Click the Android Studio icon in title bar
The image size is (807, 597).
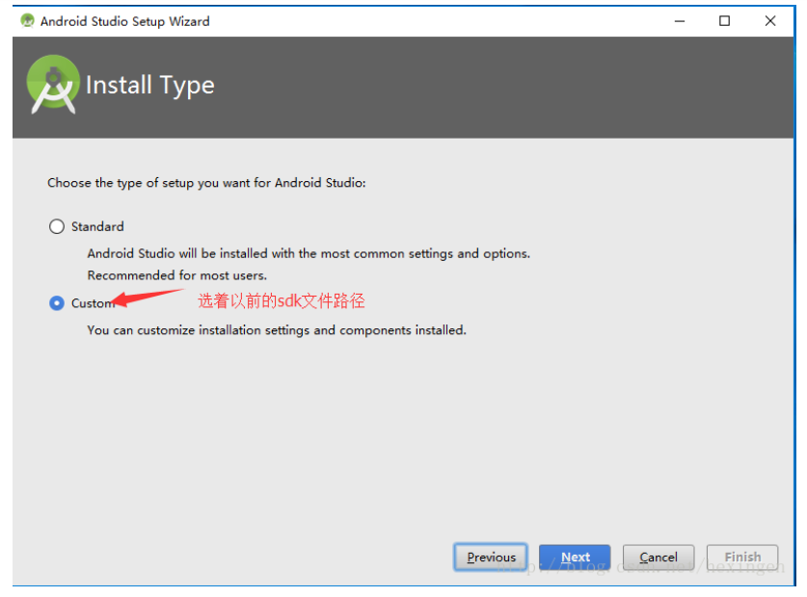(26, 20)
